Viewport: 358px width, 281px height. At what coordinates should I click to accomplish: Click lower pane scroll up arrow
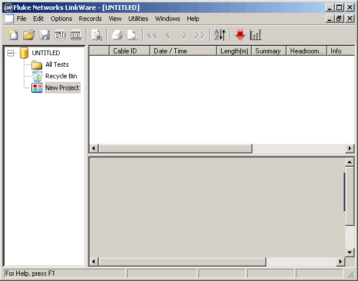click(x=349, y=162)
